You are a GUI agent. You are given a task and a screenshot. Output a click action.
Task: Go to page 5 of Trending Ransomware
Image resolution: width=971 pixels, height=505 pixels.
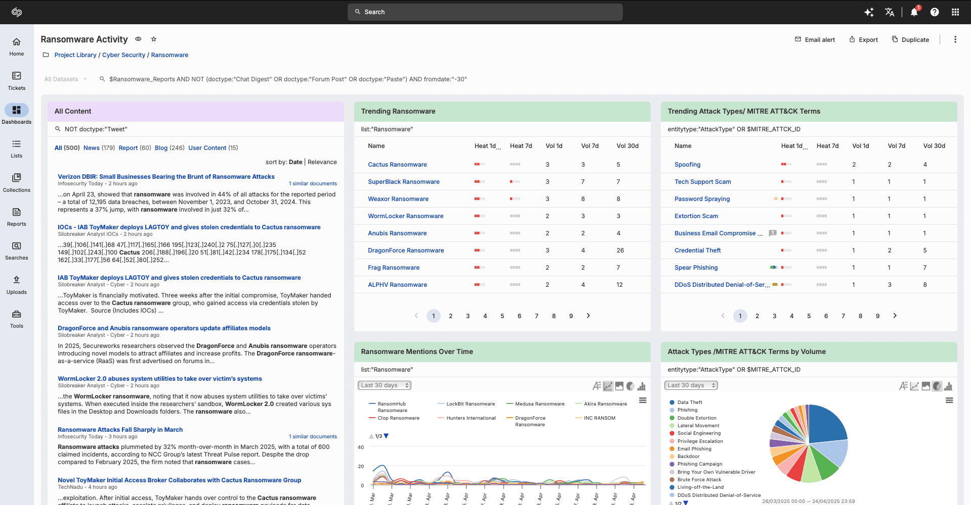(502, 316)
